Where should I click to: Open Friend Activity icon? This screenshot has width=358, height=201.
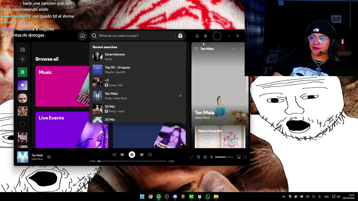(205, 36)
